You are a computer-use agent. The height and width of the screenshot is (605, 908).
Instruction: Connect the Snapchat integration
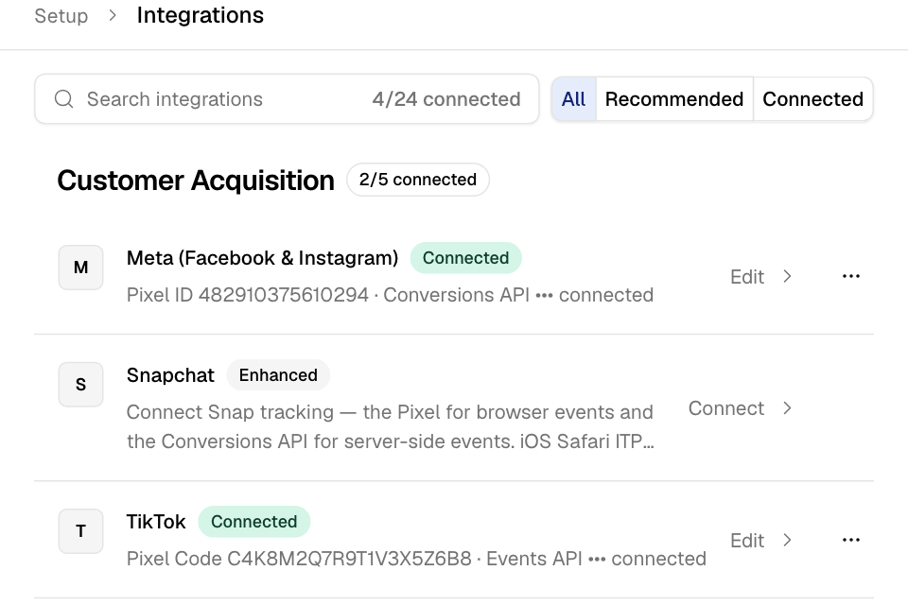pos(726,408)
